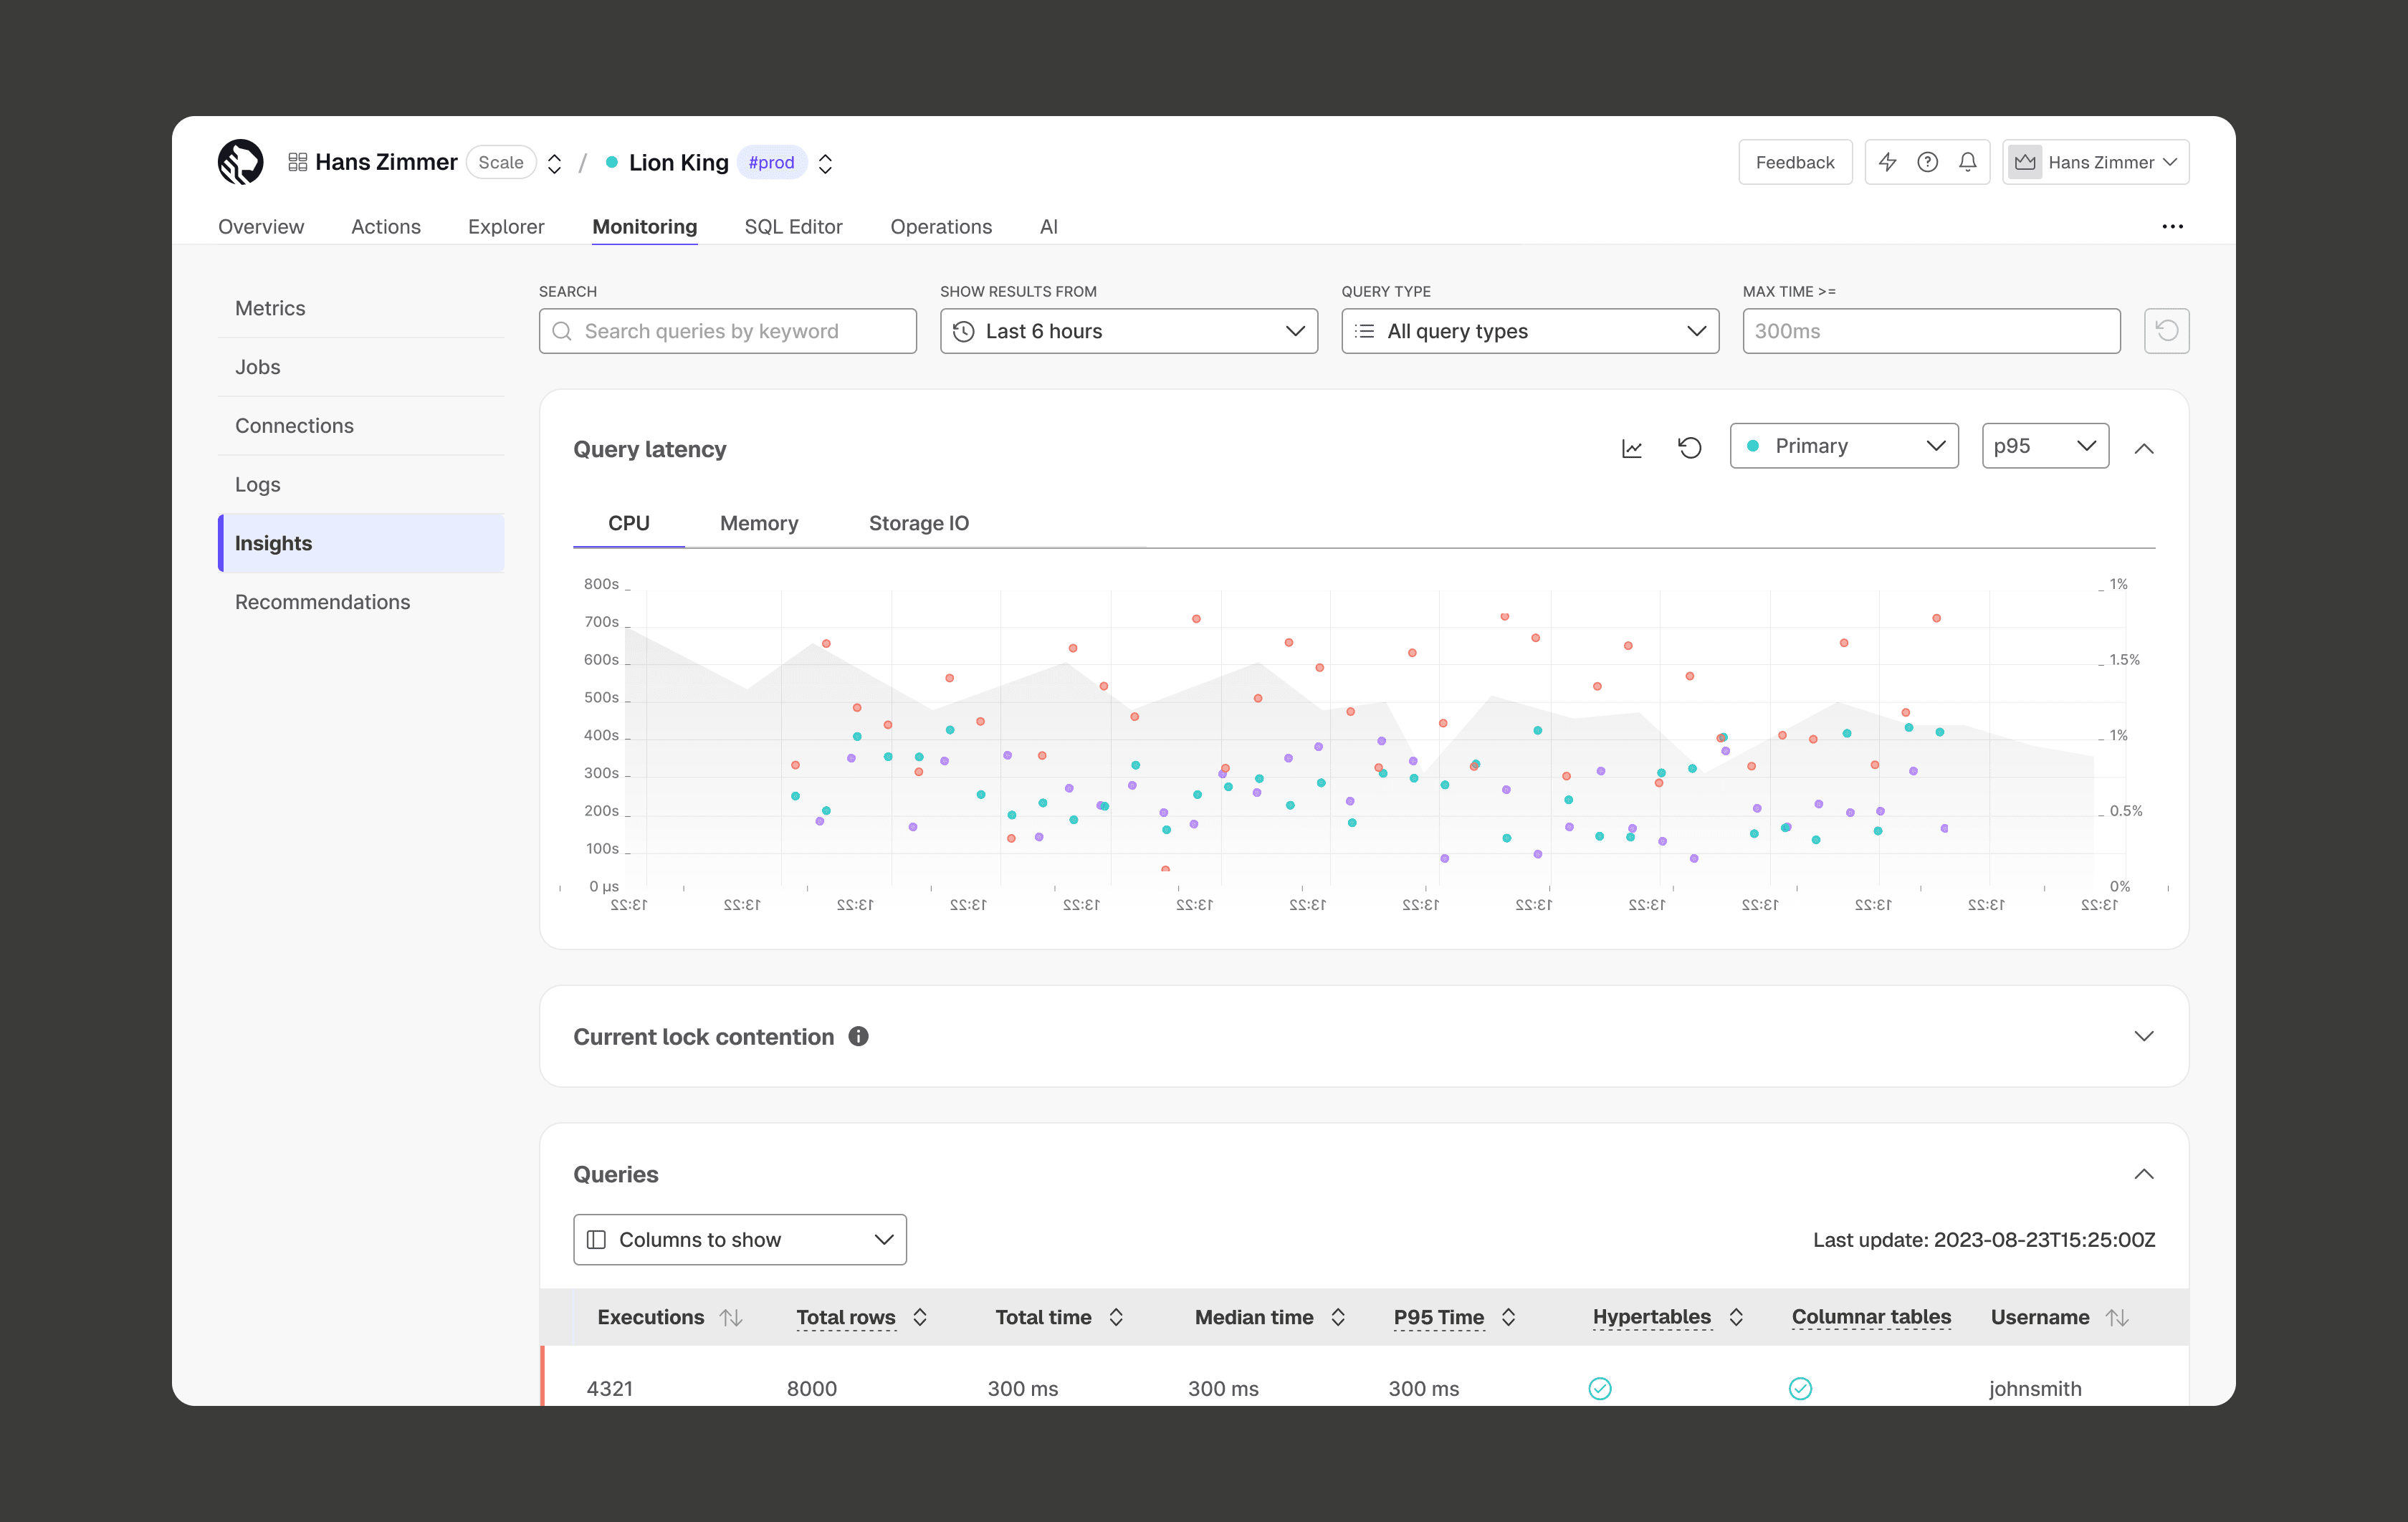Image resolution: width=2408 pixels, height=1522 pixels.
Task: Open the lightning bolt quick actions icon
Action: coord(1887,162)
